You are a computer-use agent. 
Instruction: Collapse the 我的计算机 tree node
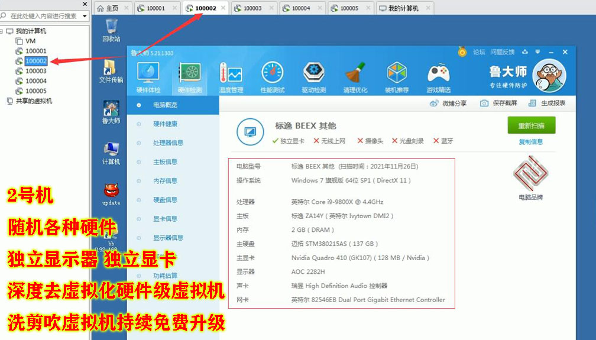point(2,31)
